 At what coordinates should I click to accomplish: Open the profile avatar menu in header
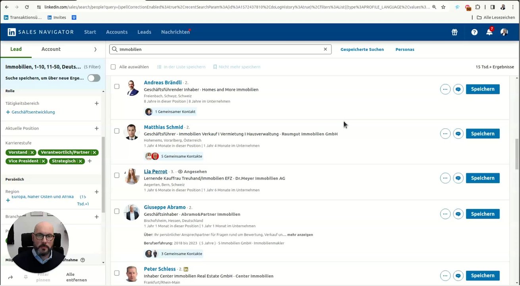pos(504,32)
